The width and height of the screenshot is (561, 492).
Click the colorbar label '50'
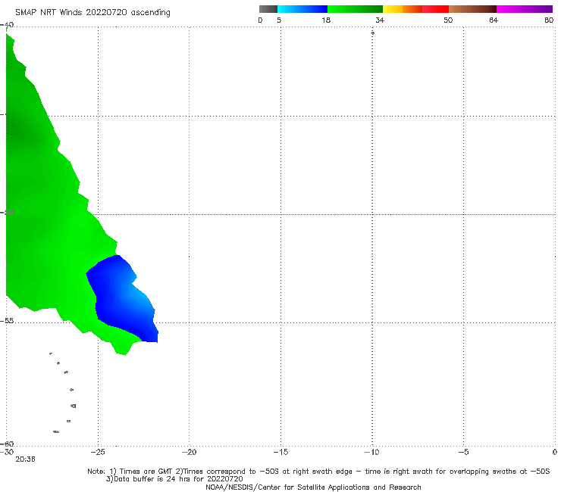(x=448, y=20)
